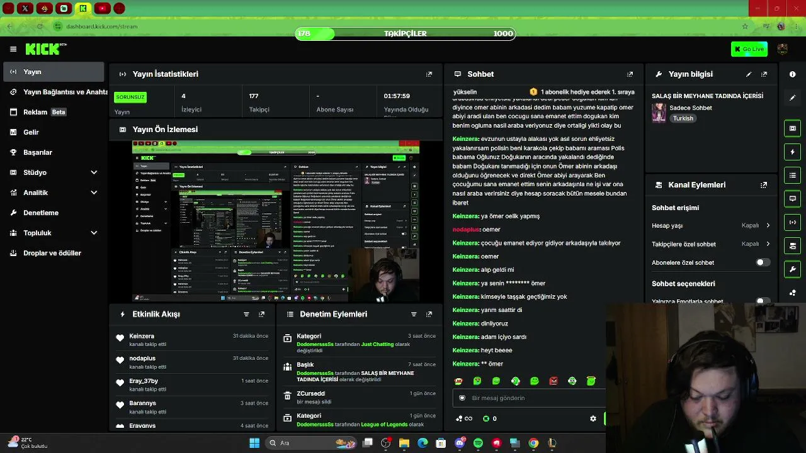This screenshot has height=453, width=806.
Task: Toggle the wrench widget in right rail
Action: coord(793,269)
